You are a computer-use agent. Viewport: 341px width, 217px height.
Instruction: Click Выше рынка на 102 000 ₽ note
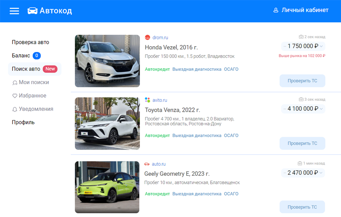pyautogui.click(x=302, y=56)
